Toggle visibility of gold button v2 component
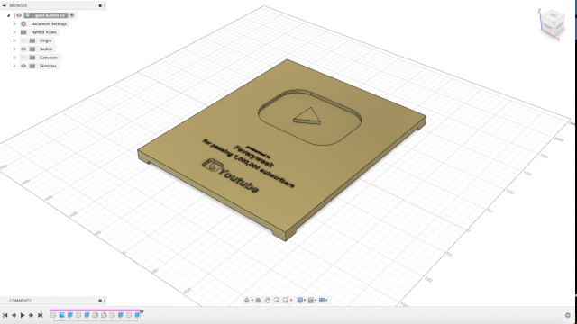Image resolution: width=577 pixels, height=324 pixels. pyautogui.click(x=19, y=15)
